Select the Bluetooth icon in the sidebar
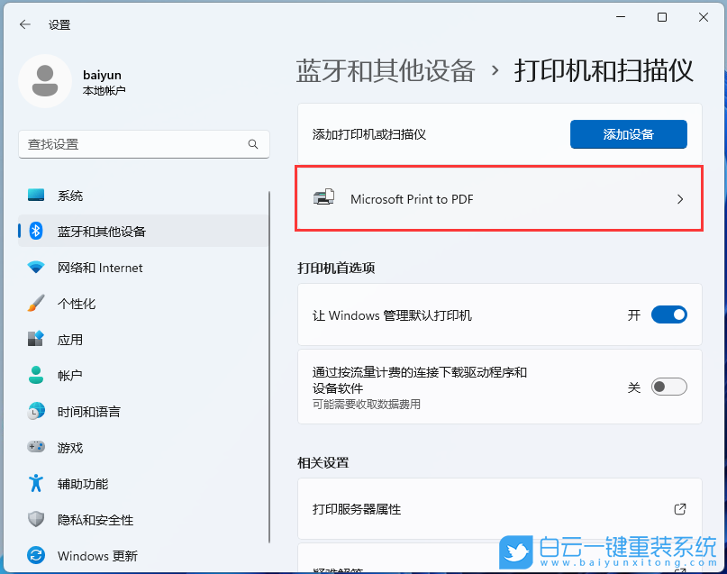 (x=36, y=232)
